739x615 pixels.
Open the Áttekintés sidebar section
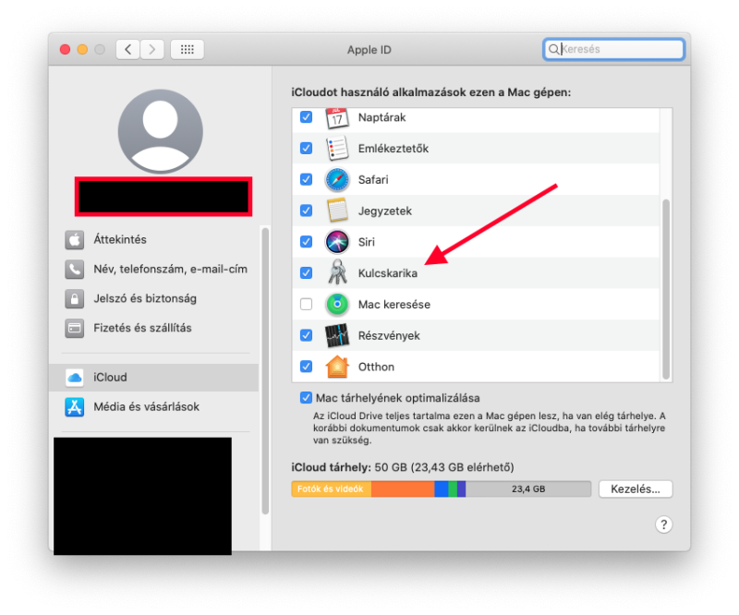[153, 240]
